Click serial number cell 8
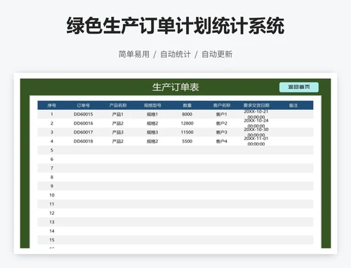351x268 pixels. pyautogui.click(x=52, y=177)
